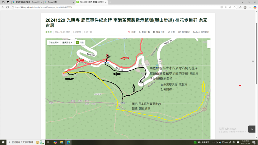Click the 關注商業機態 taskbar news widget
Image resolution: width=258 pixels, height=145 pixels.
point(202,142)
